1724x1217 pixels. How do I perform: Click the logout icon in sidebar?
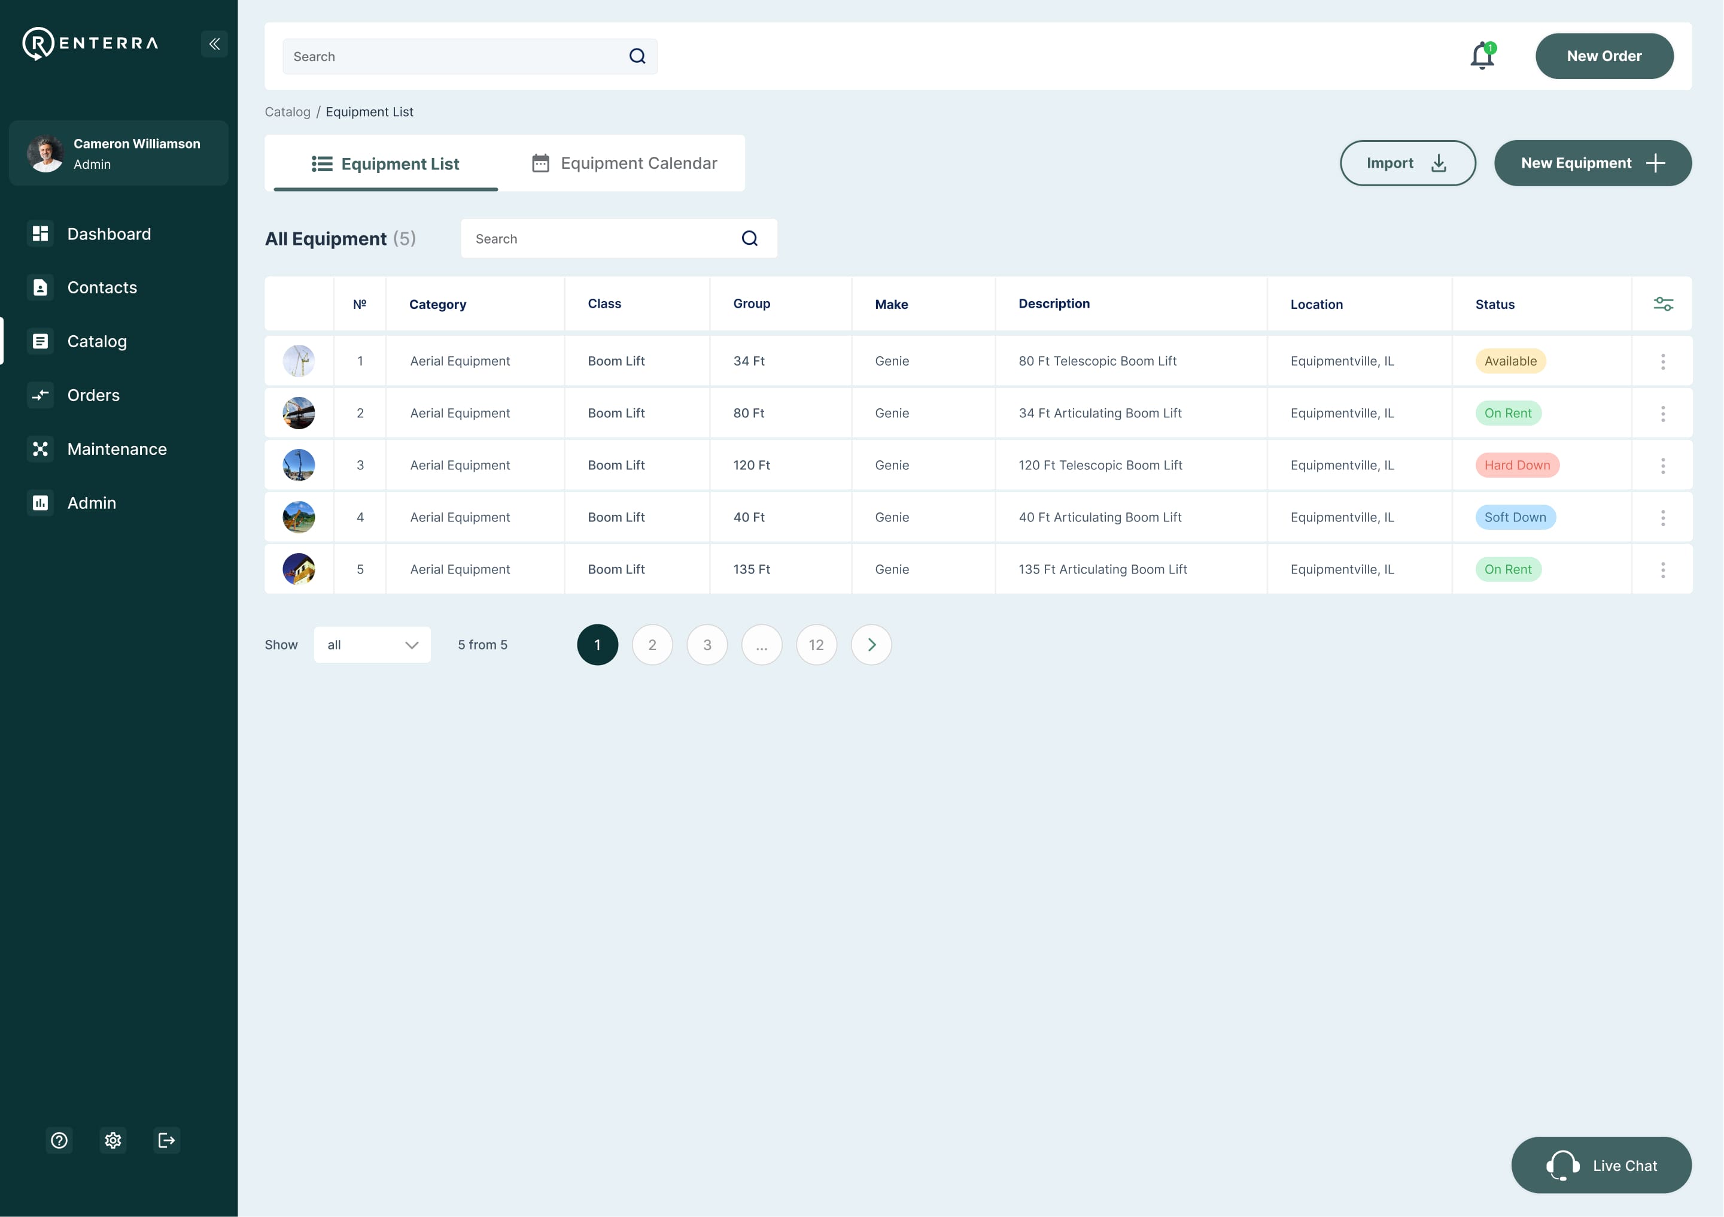[x=167, y=1140]
